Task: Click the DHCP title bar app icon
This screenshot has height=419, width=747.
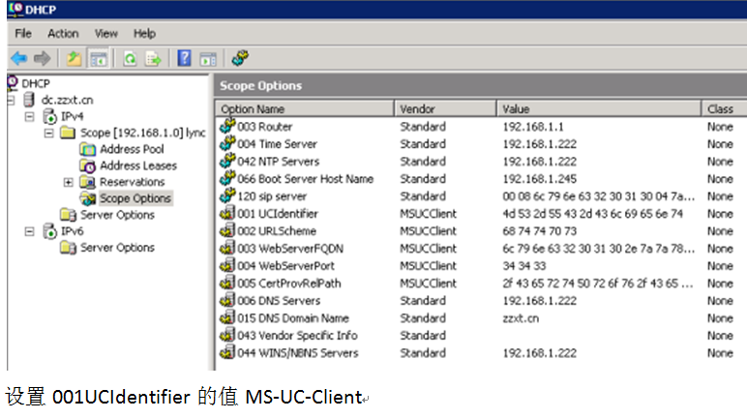Action: pyautogui.click(x=15, y=9)
